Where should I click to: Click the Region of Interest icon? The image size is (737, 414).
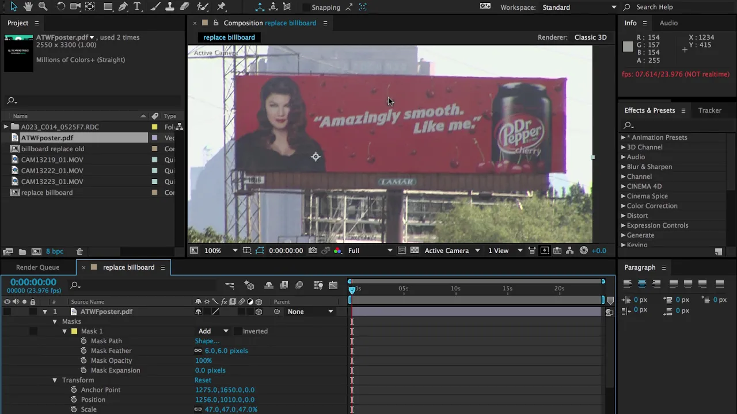point(402,251)
